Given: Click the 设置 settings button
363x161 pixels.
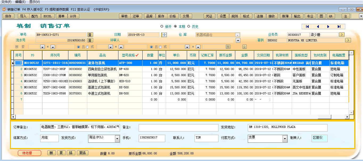Looking at the screenshot, I should [x=223, y=16].
